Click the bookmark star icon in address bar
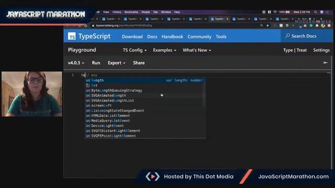The image size is (335, 188). [267, 26]
